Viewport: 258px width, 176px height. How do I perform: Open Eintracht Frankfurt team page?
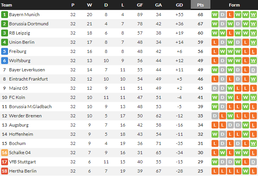(28, 79)
